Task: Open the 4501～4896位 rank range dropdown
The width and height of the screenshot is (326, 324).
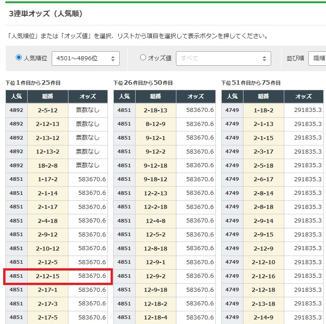Action: pos(86,58)
